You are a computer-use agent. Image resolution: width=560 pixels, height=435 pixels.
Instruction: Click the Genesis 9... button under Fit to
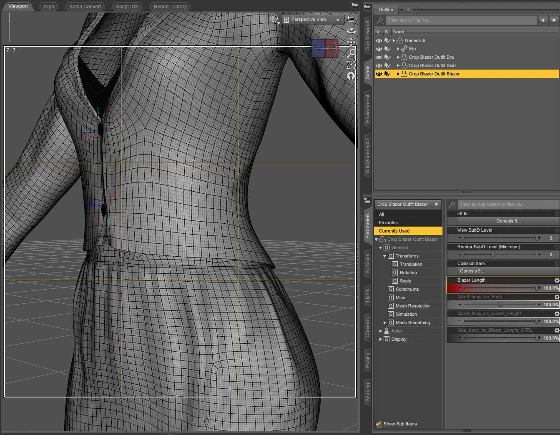click(508, 221)
